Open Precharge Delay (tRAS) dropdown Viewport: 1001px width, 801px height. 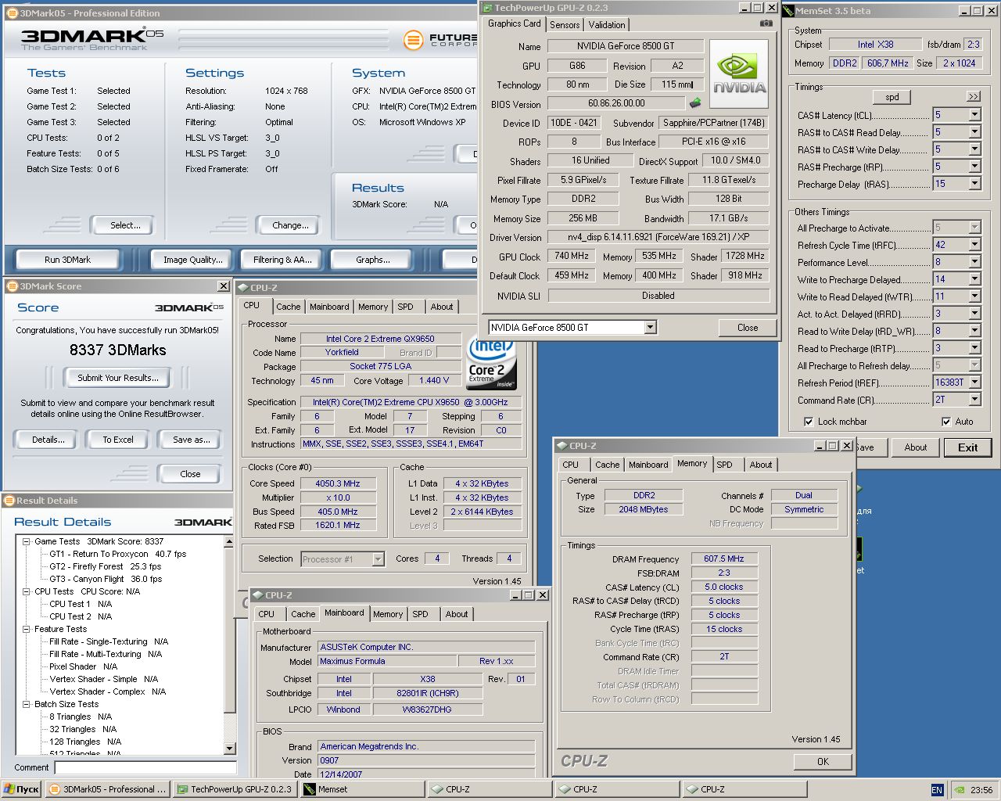pyautogui.click(x=974, y=184)
